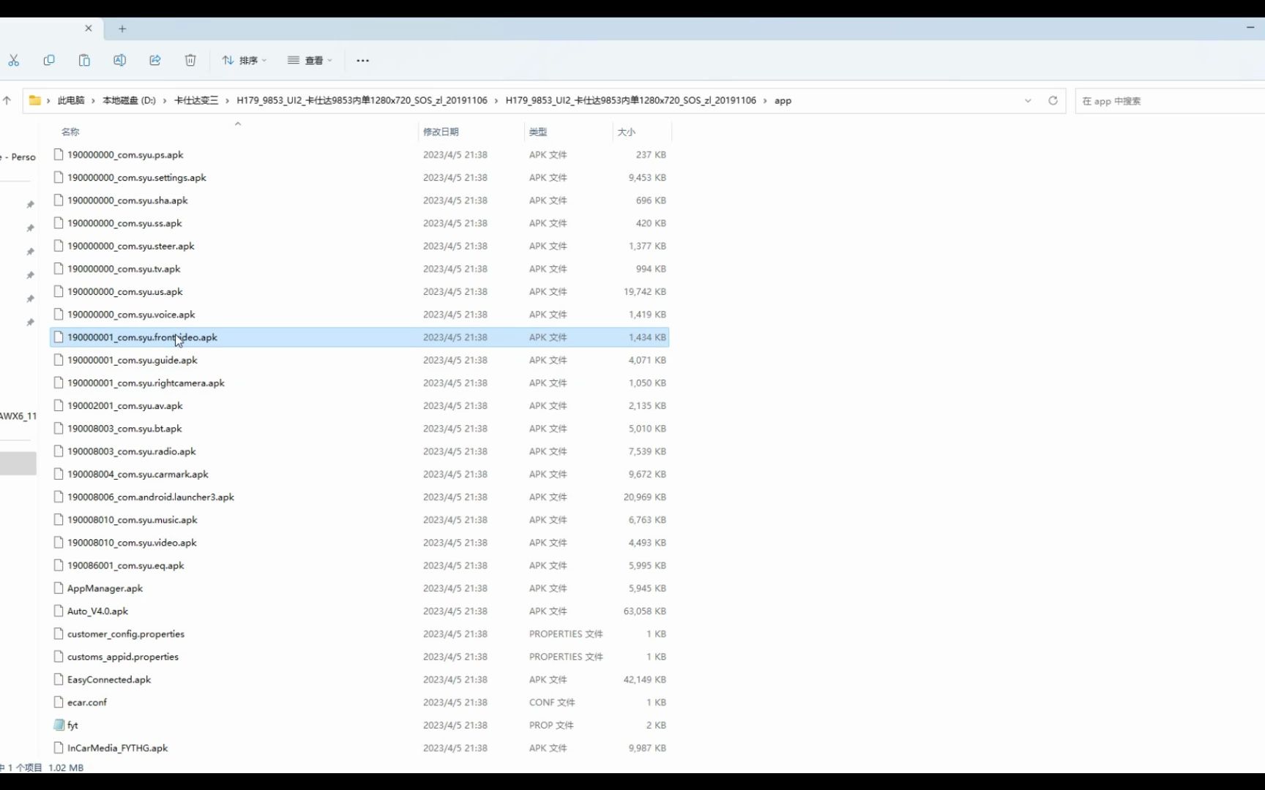Click the Up directory arrow
Screen dimensions: 1265x790
(7, 100)
